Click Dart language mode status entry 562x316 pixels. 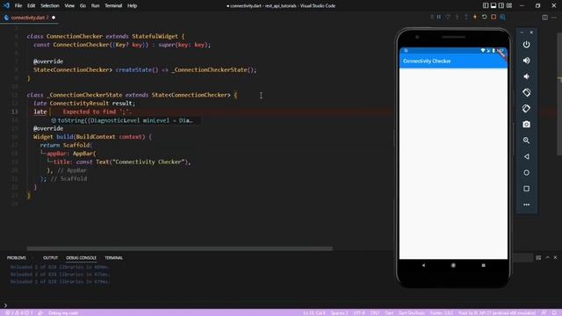(389, 312)
